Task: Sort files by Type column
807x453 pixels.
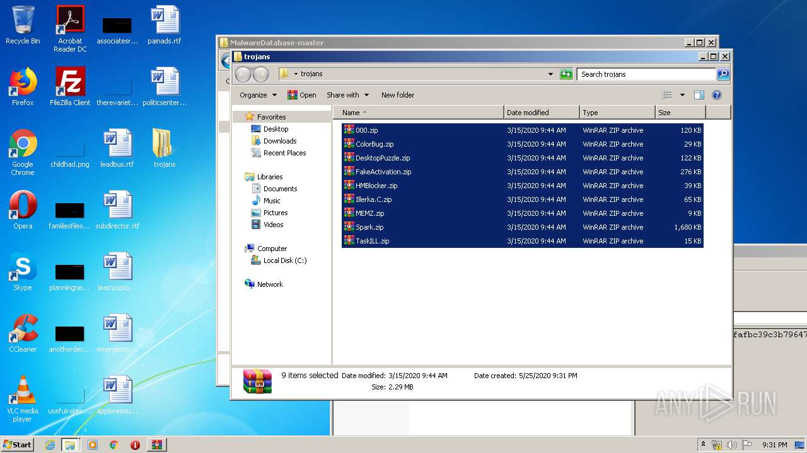Action: pos(617,113)
